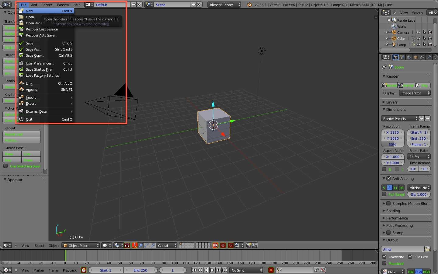Click the OpenGL render camera icon

tap(249, 245)
